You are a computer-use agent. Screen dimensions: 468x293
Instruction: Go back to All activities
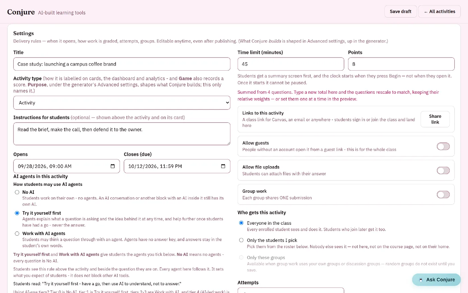pyautogui.click(x=439, y=11)
